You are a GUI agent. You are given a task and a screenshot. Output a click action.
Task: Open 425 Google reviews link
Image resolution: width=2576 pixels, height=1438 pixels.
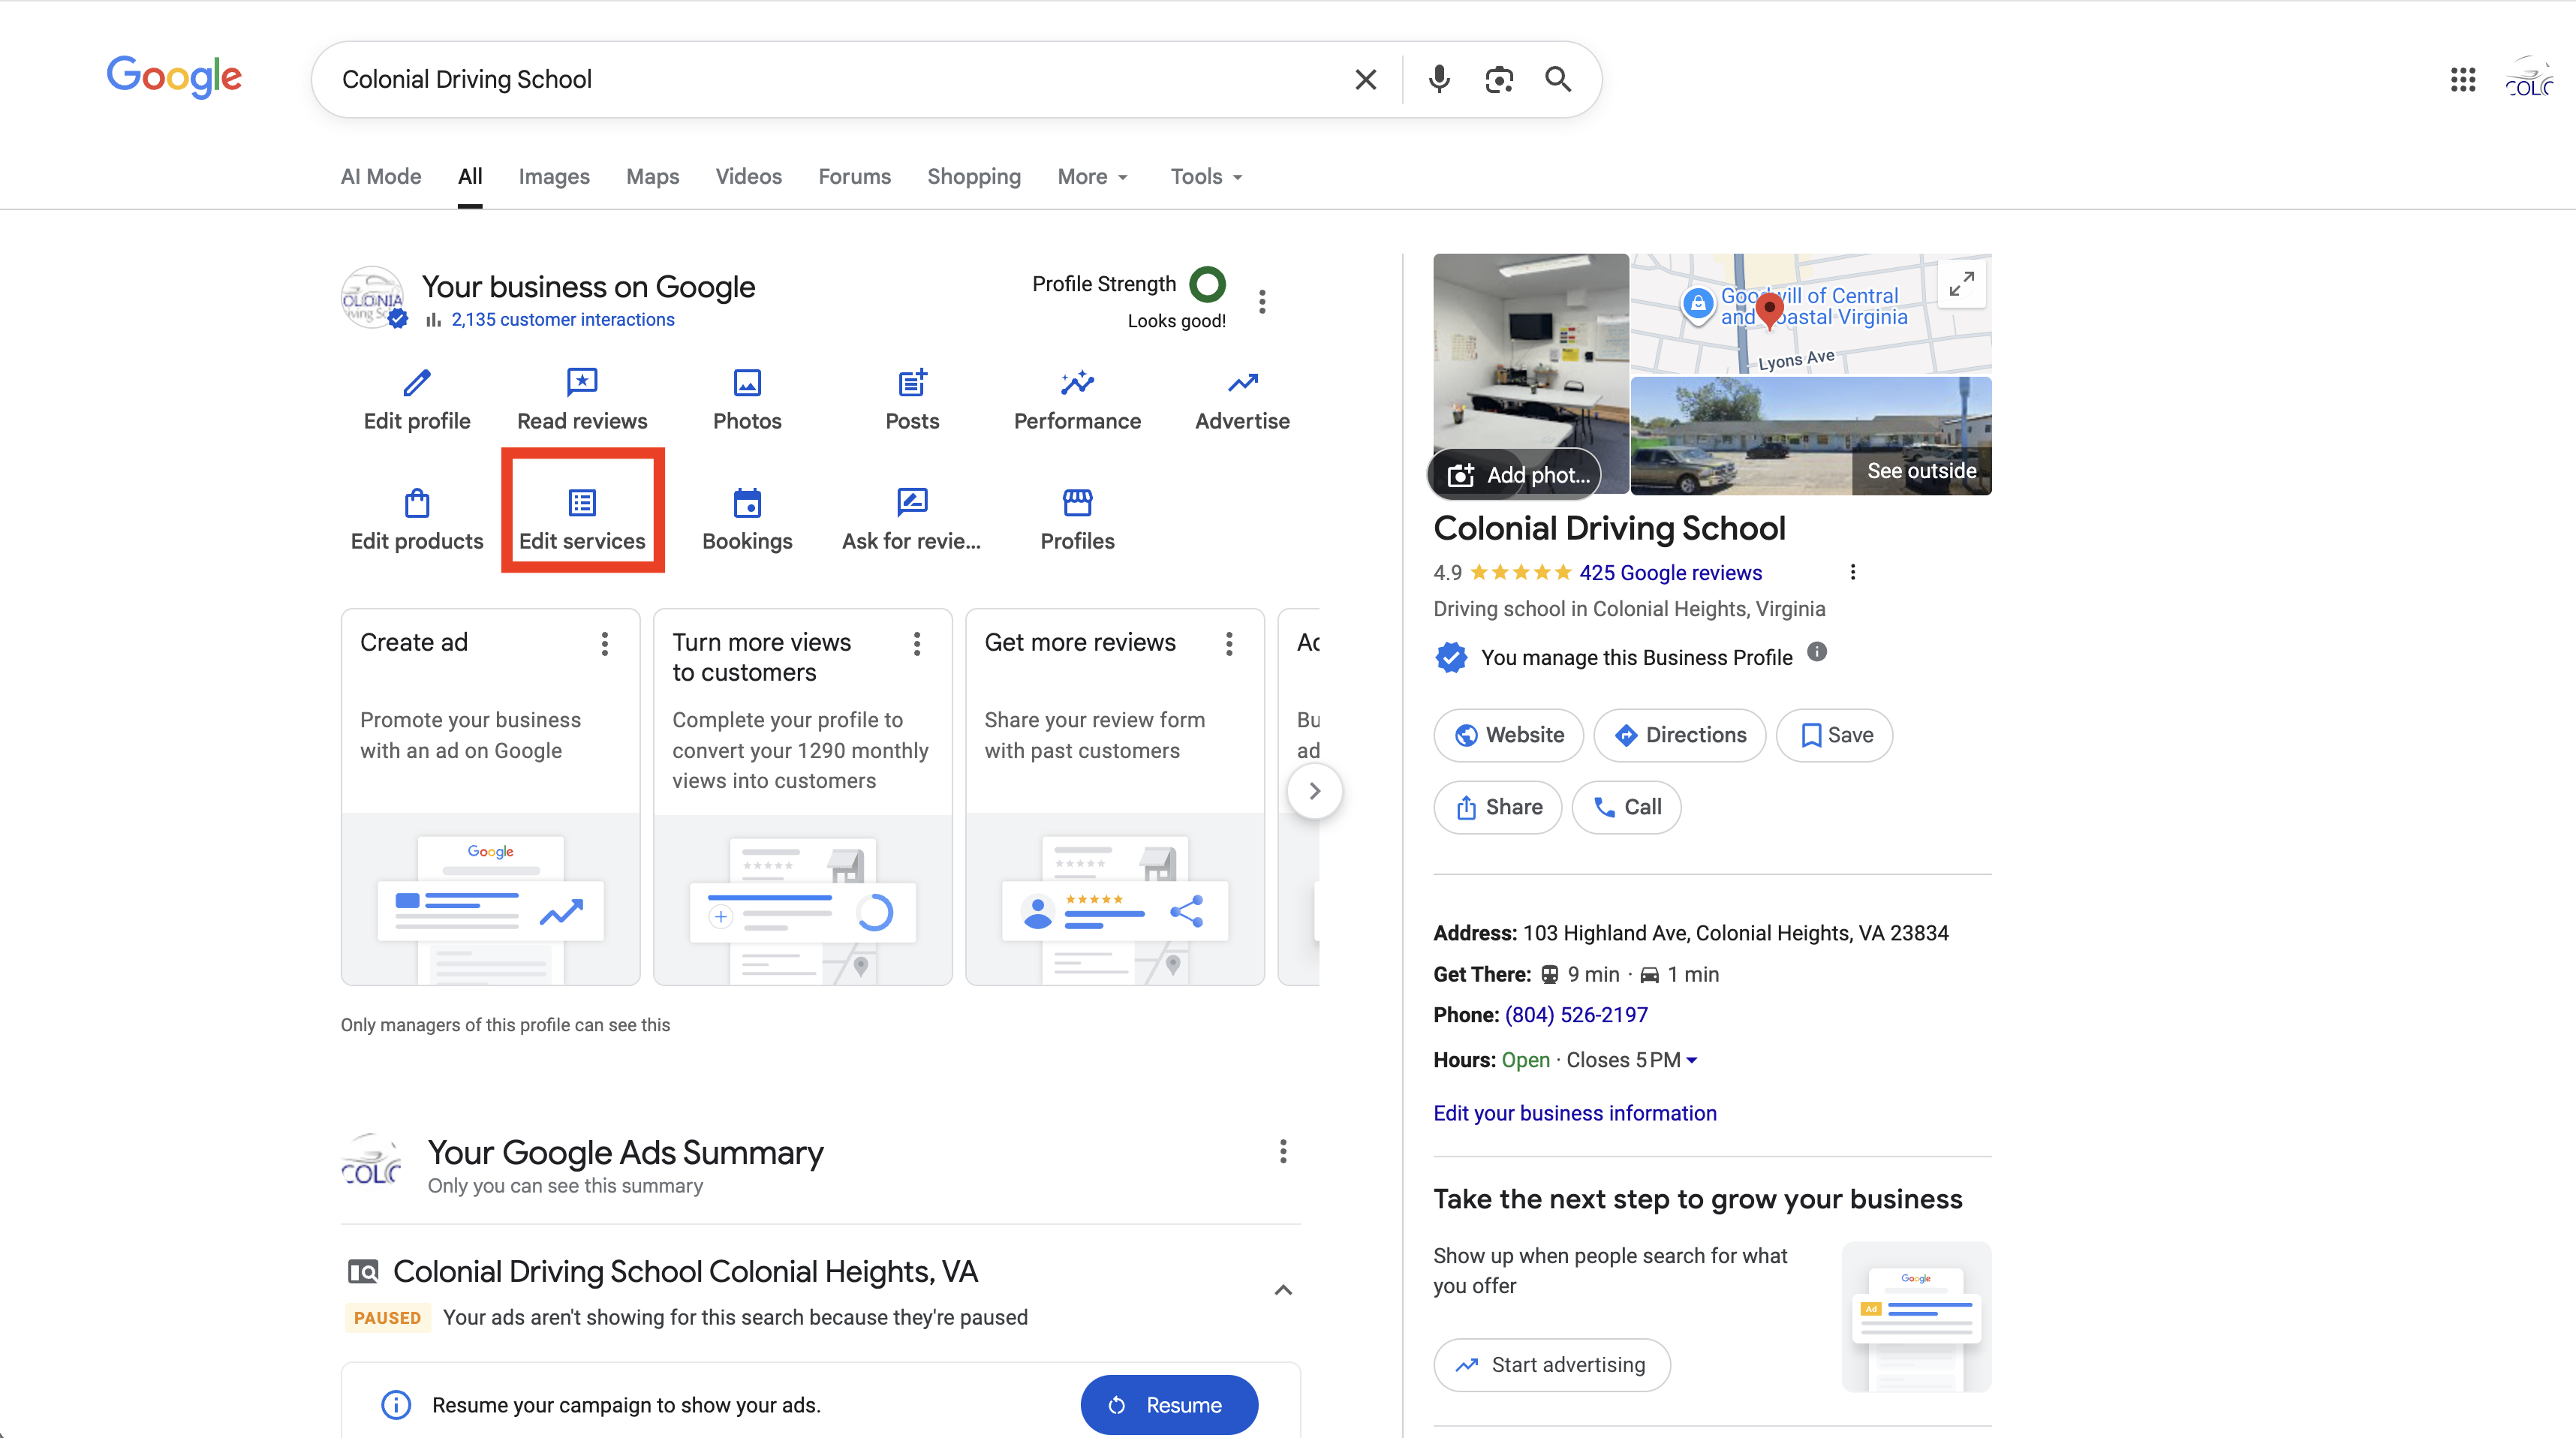(1670, 572)
